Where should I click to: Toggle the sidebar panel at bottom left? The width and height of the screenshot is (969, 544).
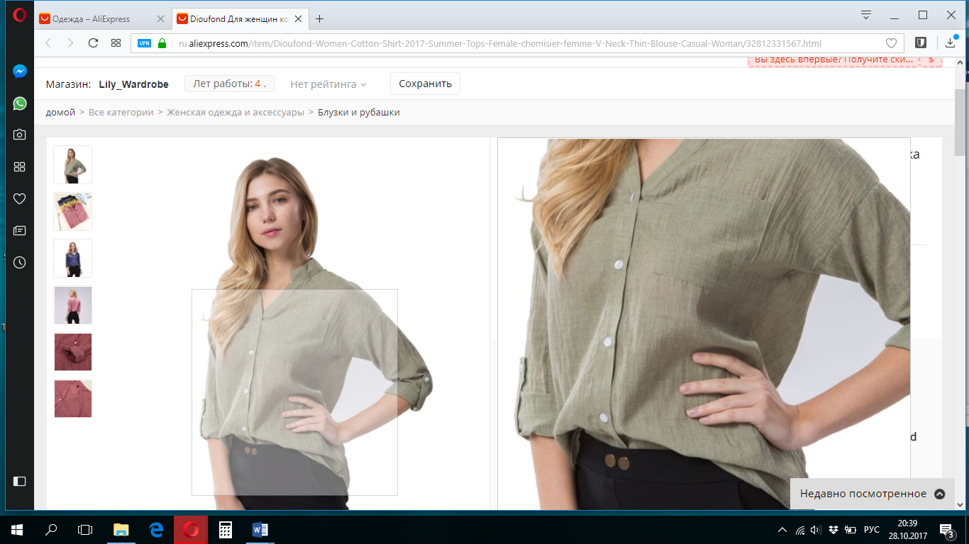coord(20,481)
